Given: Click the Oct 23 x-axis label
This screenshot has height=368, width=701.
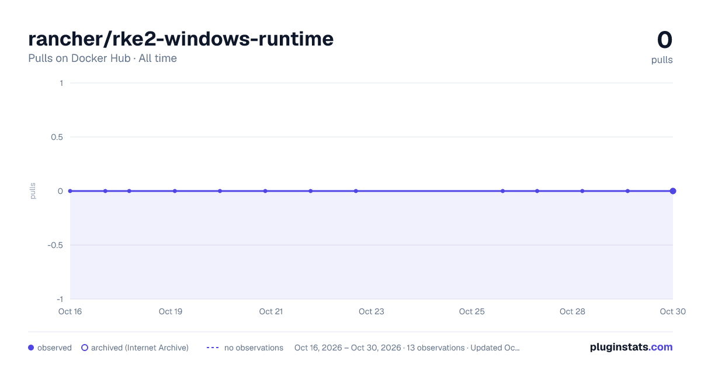Looking at the screenshot, I should click(x=372, y=311).
